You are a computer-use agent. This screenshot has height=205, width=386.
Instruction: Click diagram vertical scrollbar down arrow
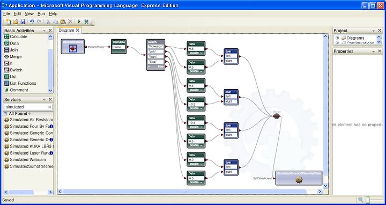[x=326, y=186]
